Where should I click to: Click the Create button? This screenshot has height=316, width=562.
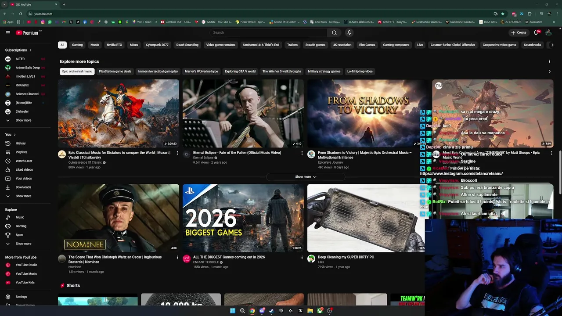click(519, 32)
